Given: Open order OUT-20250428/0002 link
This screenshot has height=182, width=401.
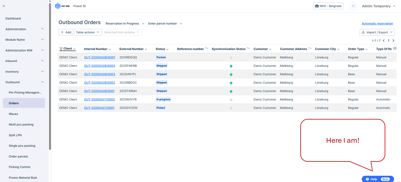Looking at the screenshot, I should click(99, 83).
